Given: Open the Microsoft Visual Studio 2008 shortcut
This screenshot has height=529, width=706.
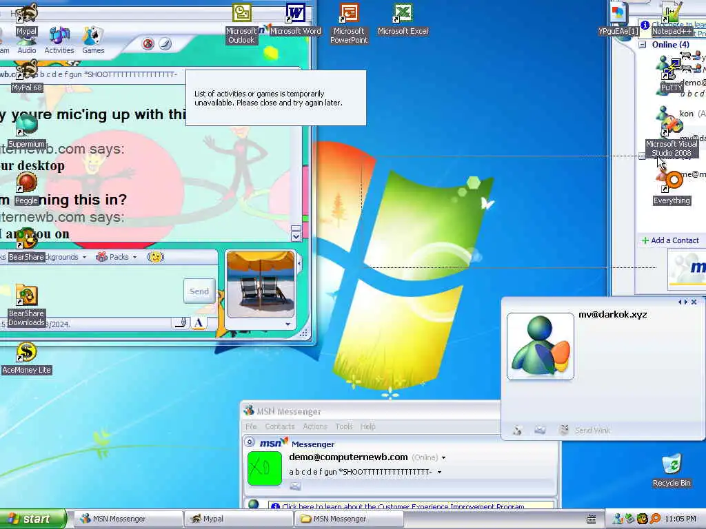Looking at the screenshot, I should pos(672,136).
